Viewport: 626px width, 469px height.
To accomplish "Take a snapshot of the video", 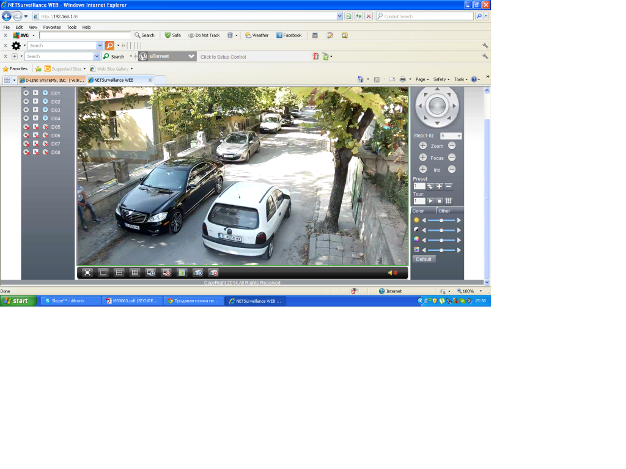I will [x=182, y=273].
